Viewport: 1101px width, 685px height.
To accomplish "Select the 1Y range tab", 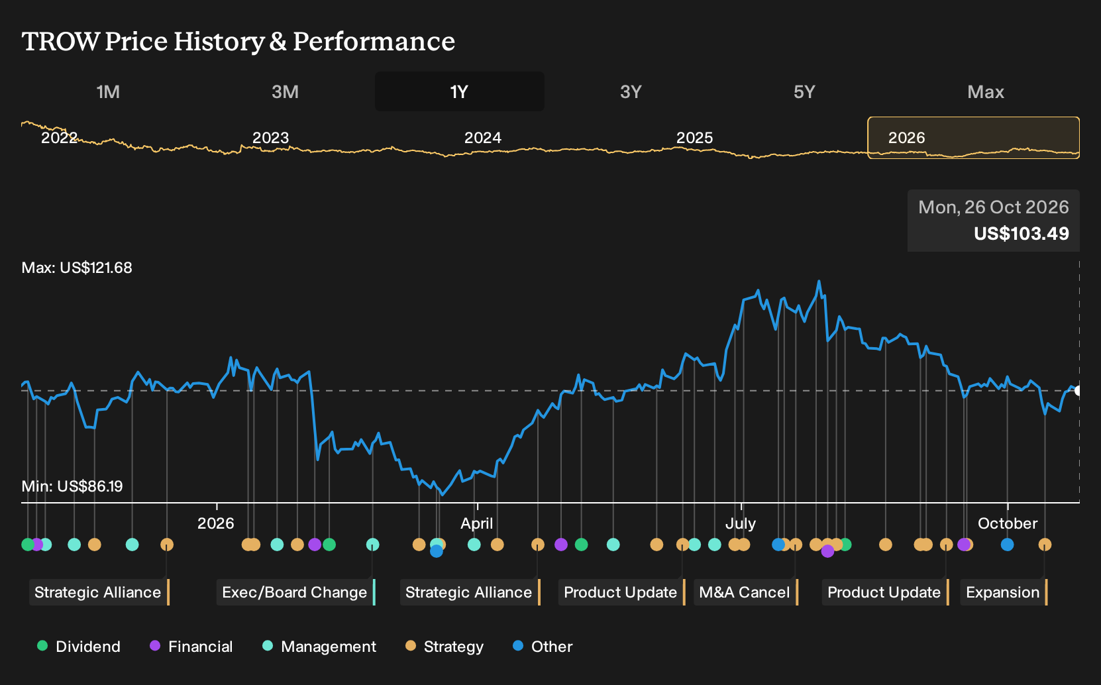I will coord(460,91).
